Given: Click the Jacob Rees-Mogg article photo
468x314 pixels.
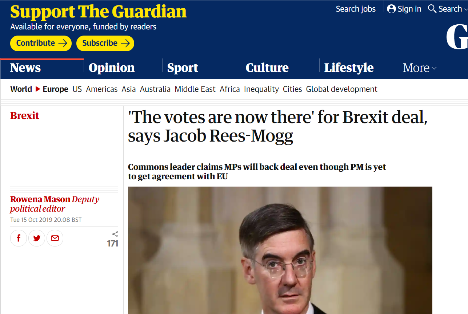Looking at the screenshot, I should coord(280,250).
